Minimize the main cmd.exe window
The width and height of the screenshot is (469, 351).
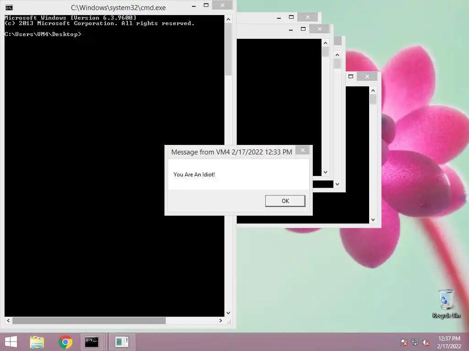194,5
